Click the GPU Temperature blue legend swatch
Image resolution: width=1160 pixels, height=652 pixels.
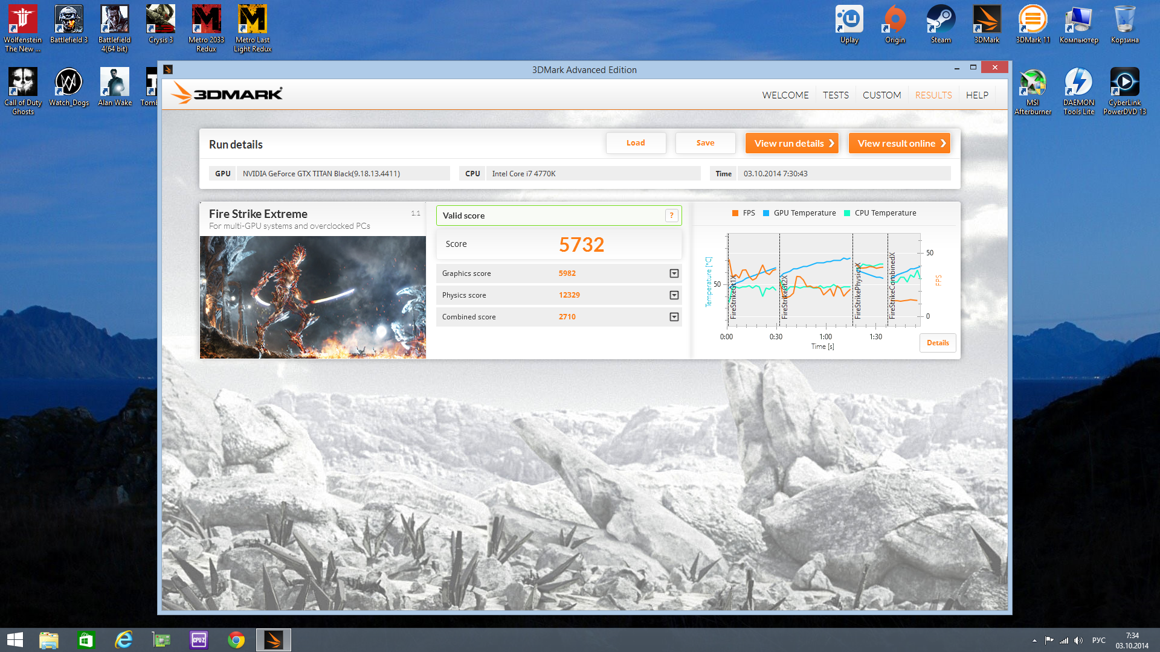[x=766, y=213]
